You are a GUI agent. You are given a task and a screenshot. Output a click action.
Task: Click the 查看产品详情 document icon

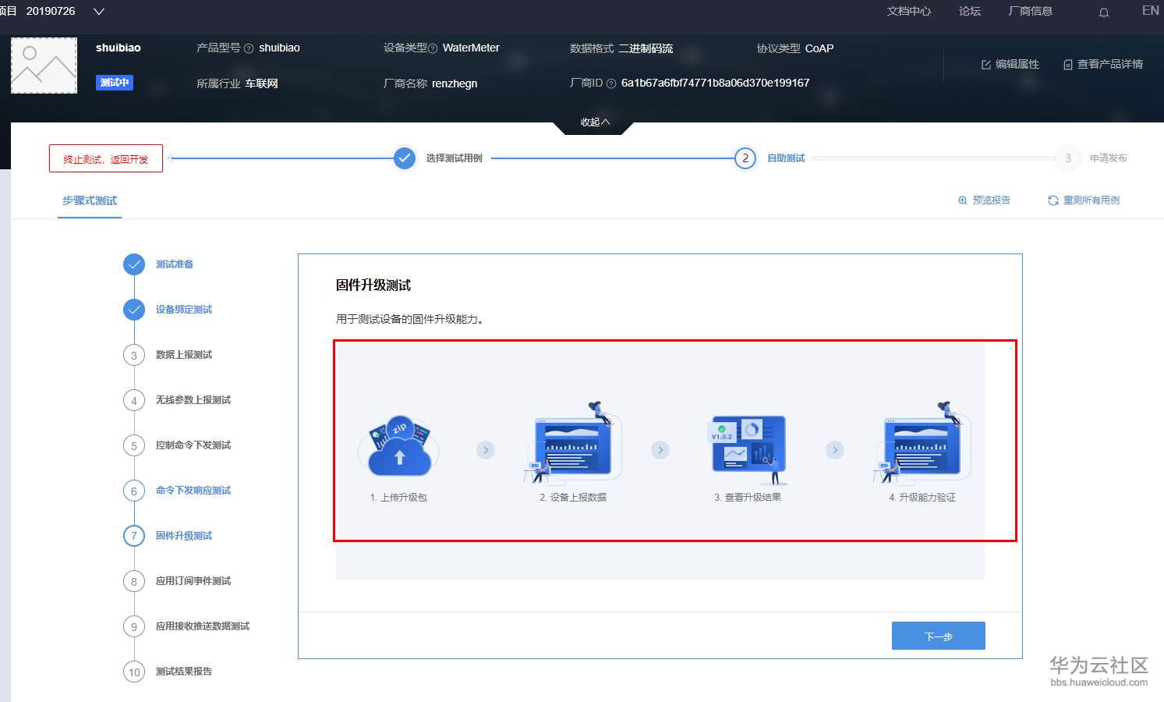pyautogui.click(x=1068, y=65)
